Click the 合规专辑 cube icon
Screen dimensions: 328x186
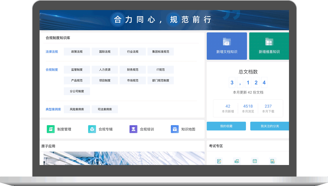(92, 129)
